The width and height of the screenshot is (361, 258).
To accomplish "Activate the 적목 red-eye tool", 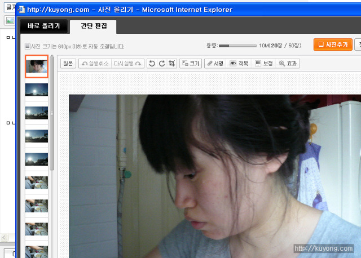I will click(x=239, y=64).
